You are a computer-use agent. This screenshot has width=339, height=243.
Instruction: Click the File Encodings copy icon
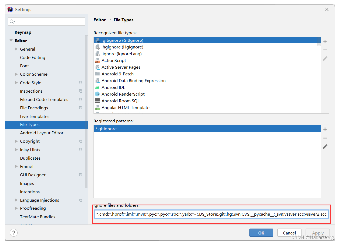(x=81, y=108)
